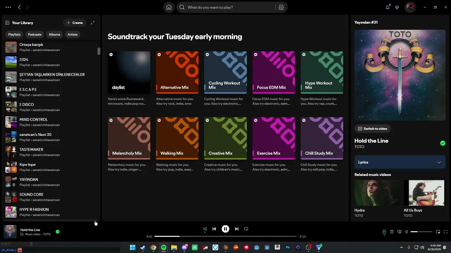451x253 pixels.
Task: Open All Us Boys related music video
Action: point(424,199)
